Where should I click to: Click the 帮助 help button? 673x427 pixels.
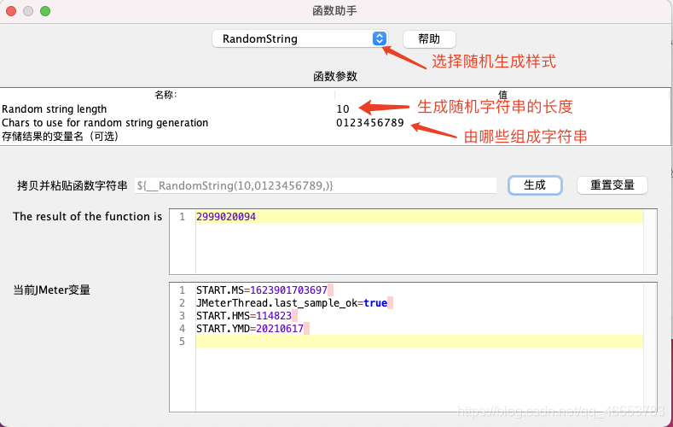(x=429, y=39)
